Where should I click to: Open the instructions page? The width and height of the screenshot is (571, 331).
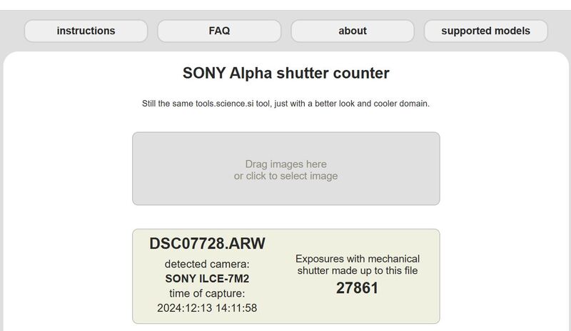86,31
